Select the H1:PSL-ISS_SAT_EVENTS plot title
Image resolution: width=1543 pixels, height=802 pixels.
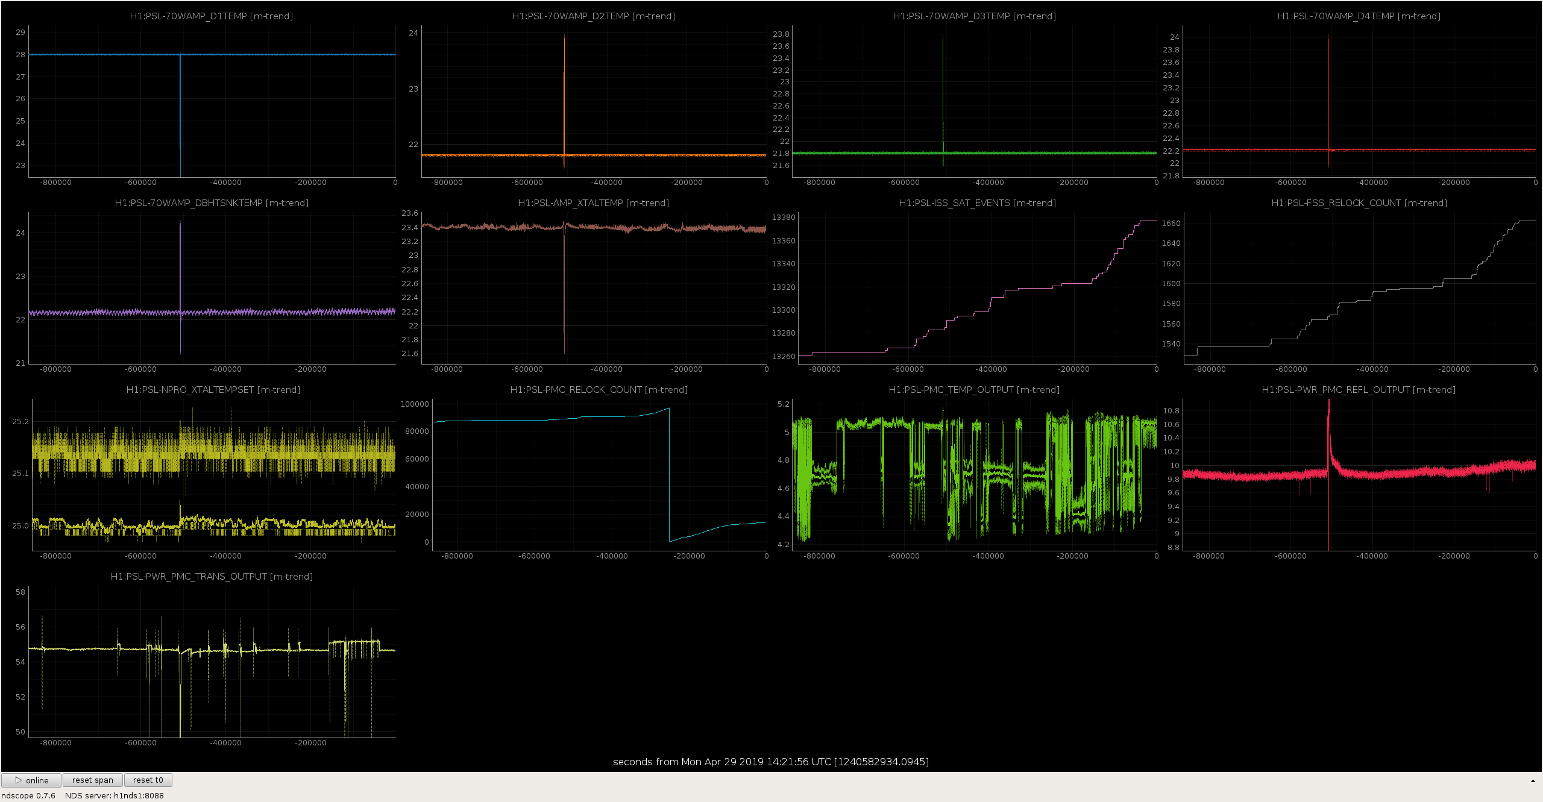pyautogui.click(x=978, y=203)
